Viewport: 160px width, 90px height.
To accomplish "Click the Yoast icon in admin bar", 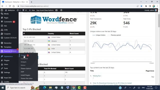I will pyautogui.click(x=56, y=10).
